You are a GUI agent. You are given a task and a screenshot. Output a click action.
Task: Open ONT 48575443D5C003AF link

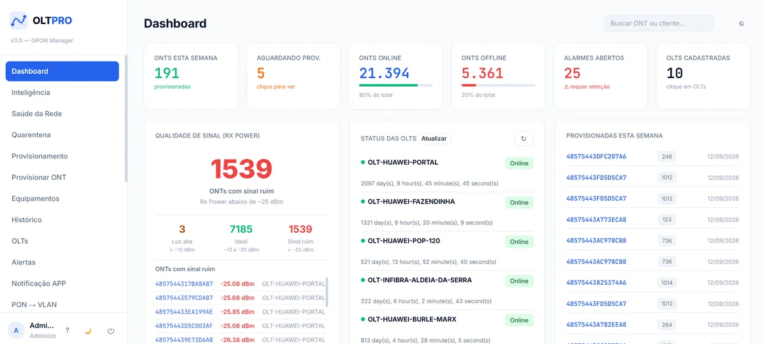[184, 326]
